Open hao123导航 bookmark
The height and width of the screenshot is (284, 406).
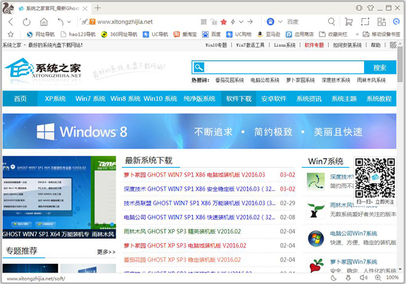[78, 34]
